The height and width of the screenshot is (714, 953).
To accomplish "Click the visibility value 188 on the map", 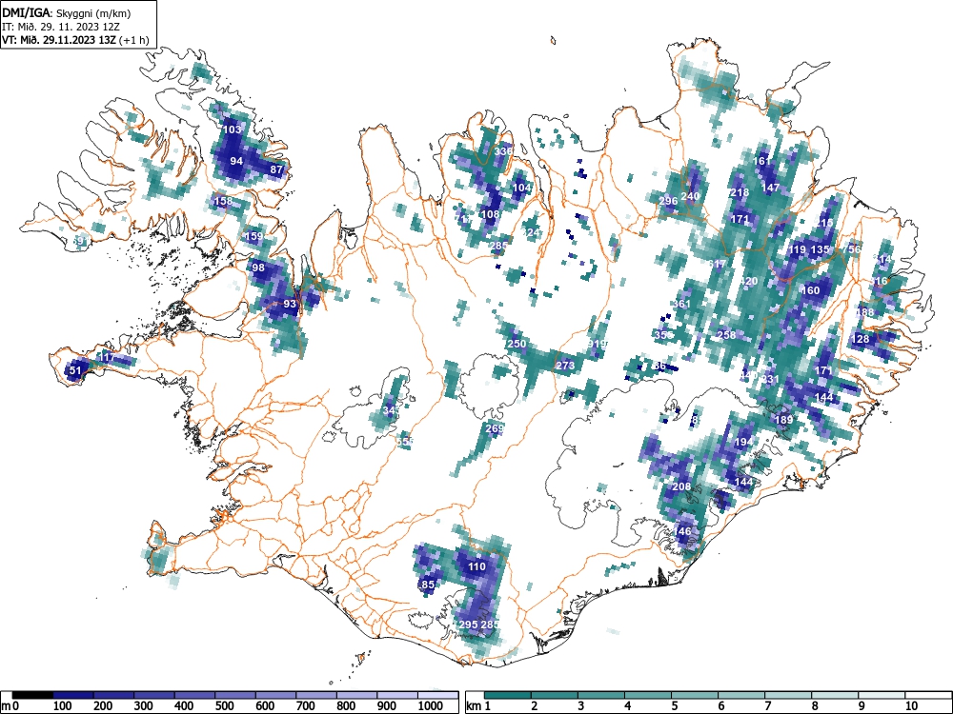I will point(865,312).
